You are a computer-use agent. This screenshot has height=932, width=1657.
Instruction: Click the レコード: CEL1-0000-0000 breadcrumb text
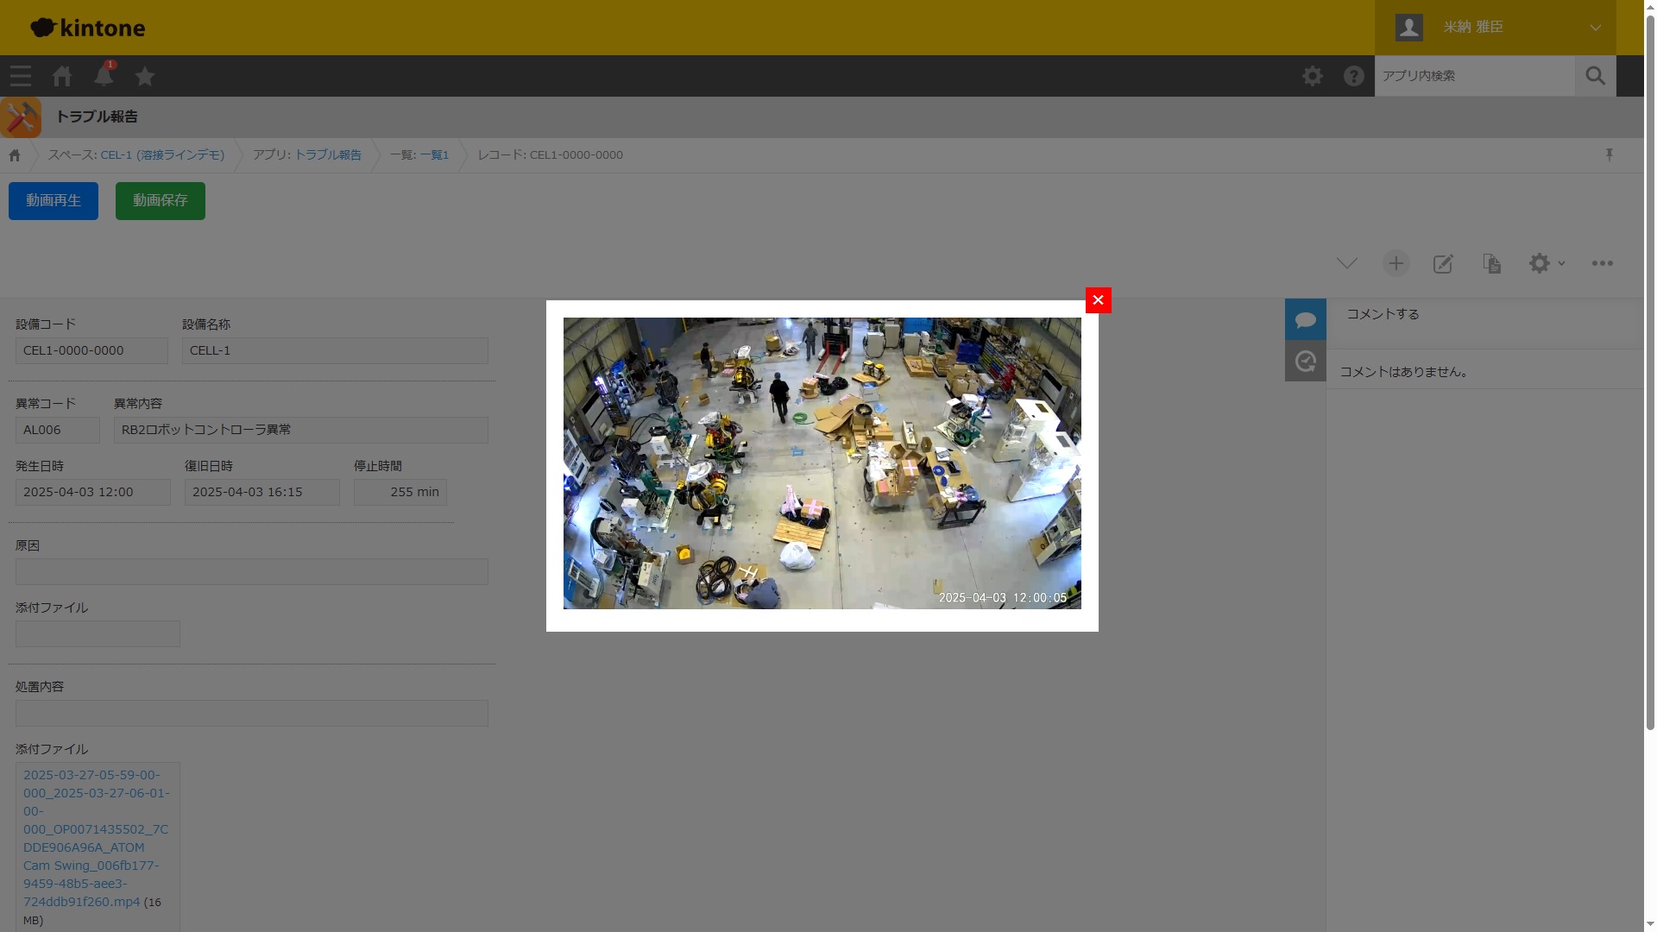[550, 155]
